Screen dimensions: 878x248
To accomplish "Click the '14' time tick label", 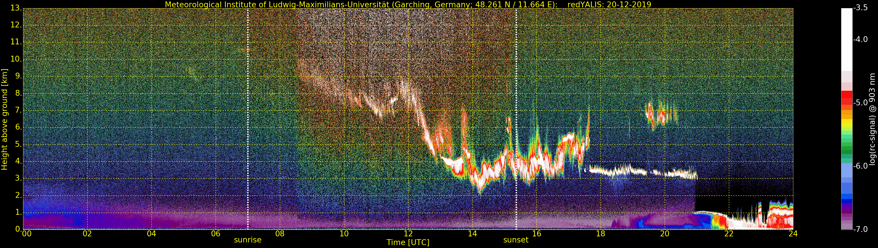I will [472, 234].
